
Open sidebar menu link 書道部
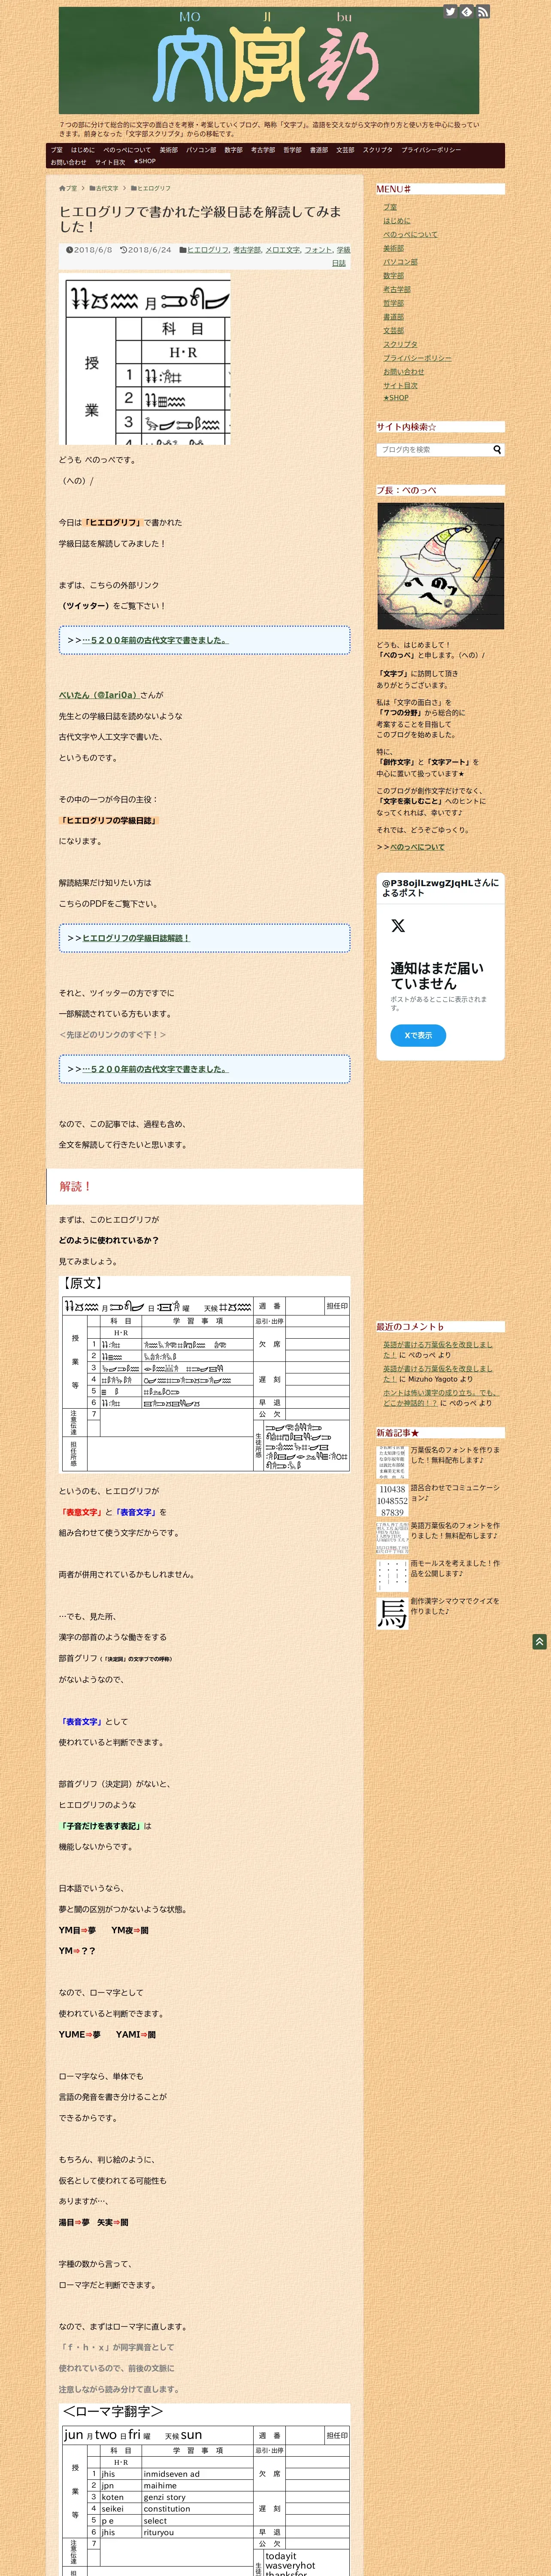(393, 317)
